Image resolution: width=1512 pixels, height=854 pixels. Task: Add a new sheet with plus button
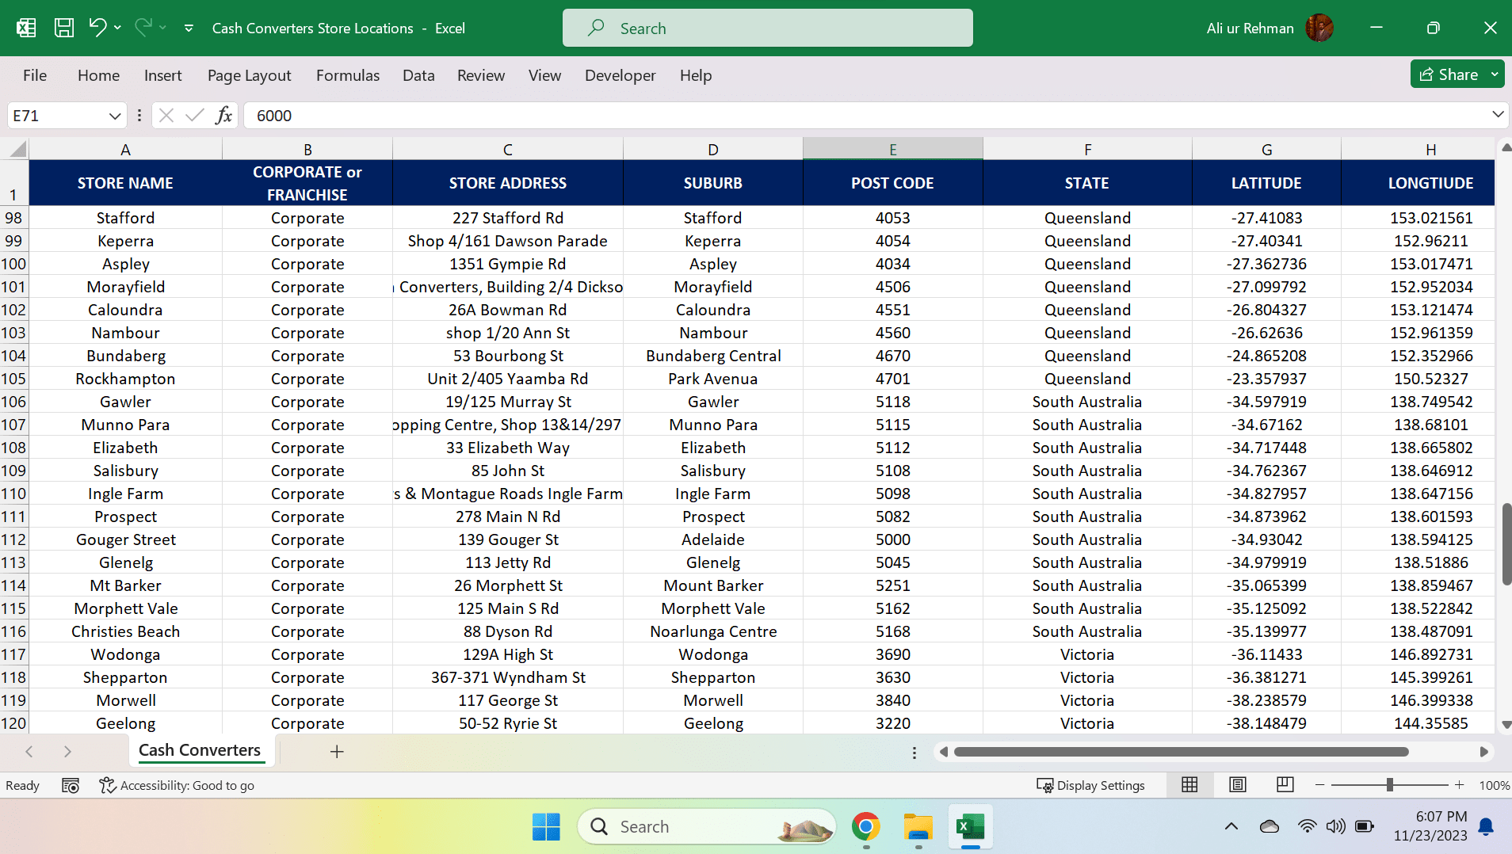pos(337,751)
